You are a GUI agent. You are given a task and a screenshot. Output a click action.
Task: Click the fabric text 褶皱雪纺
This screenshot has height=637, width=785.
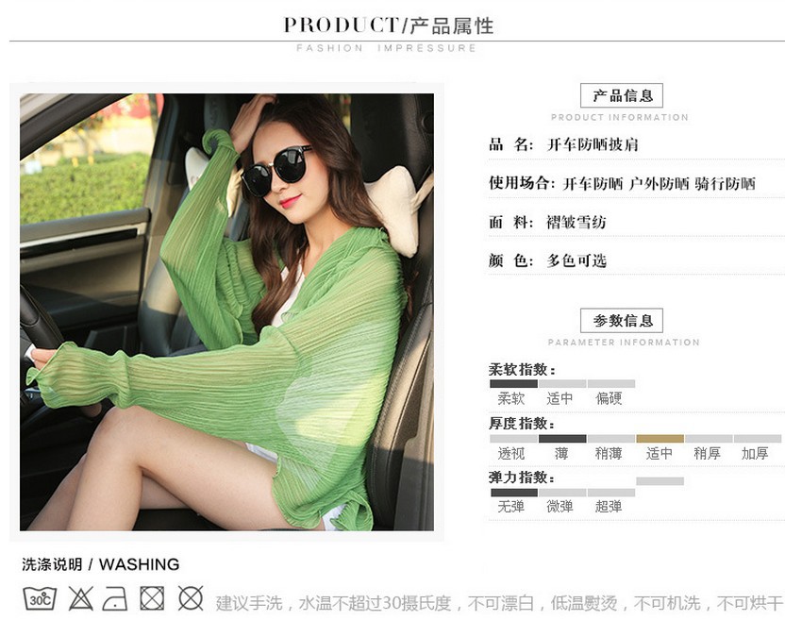tap(576, 222)
